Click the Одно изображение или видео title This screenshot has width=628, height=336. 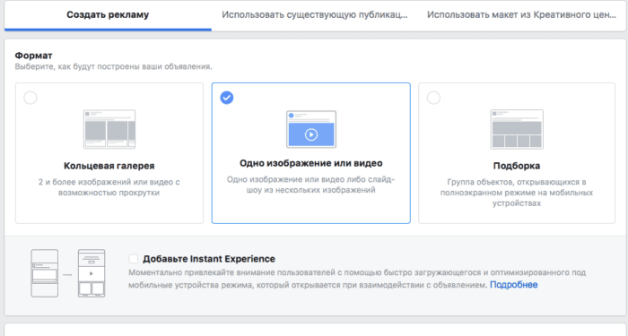[311, 163]
